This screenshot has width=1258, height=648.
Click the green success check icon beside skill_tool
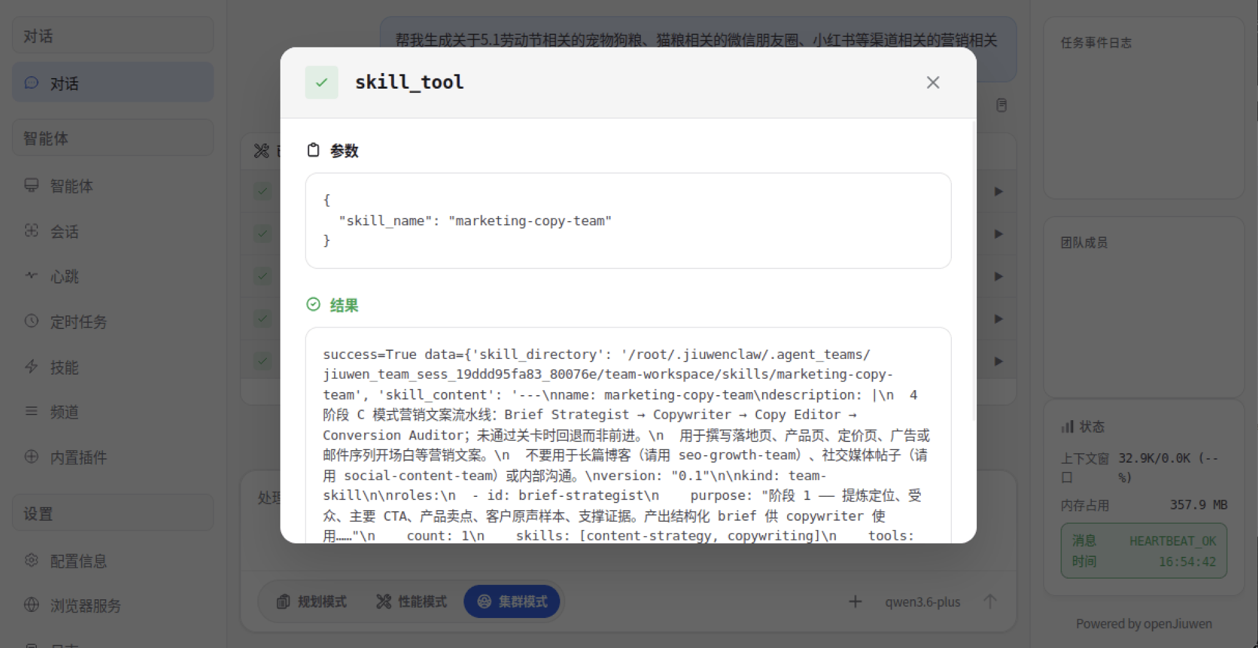[322, 82]
